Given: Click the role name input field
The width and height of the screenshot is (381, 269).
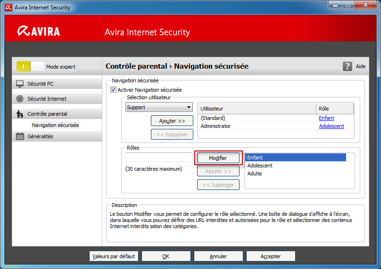Looking at the screenshot, I should click(159, 157).
